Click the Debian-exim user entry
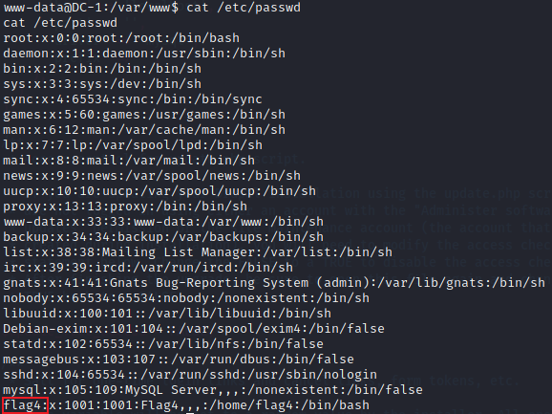 (x=194, y=329)
